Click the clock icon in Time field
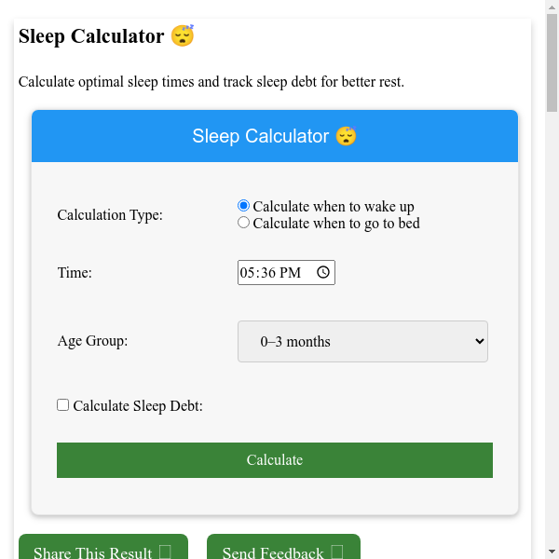The width and height of the screenshot is (559, 559). pos(323,273)
